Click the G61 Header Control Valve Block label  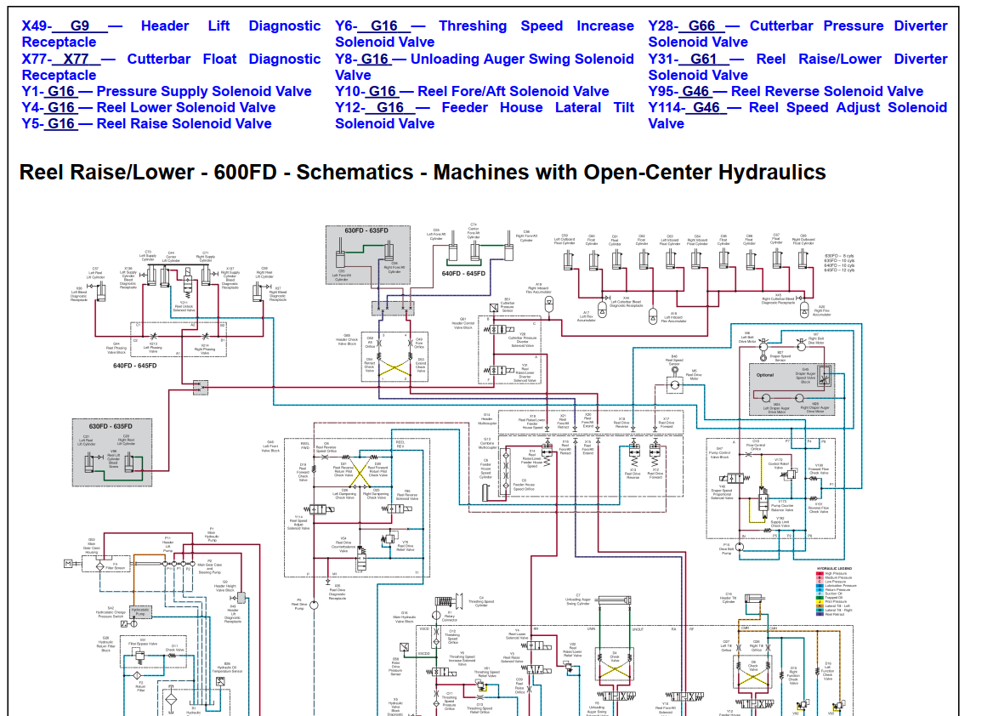[x=462, y=323]
